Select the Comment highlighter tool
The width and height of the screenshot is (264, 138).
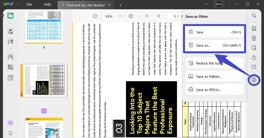coord(10,32)
